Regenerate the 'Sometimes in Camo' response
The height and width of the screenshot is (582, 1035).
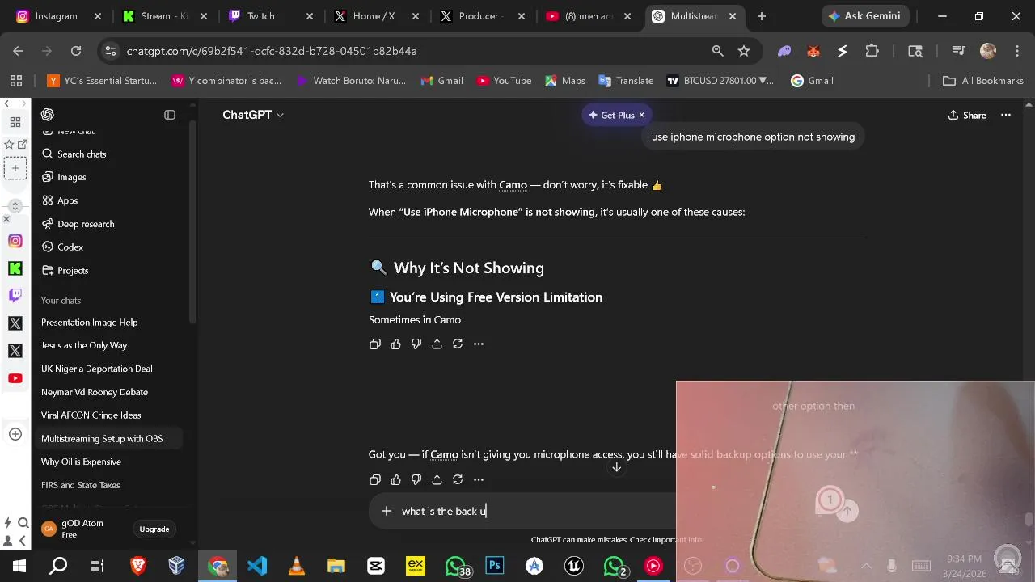[458, 344]
